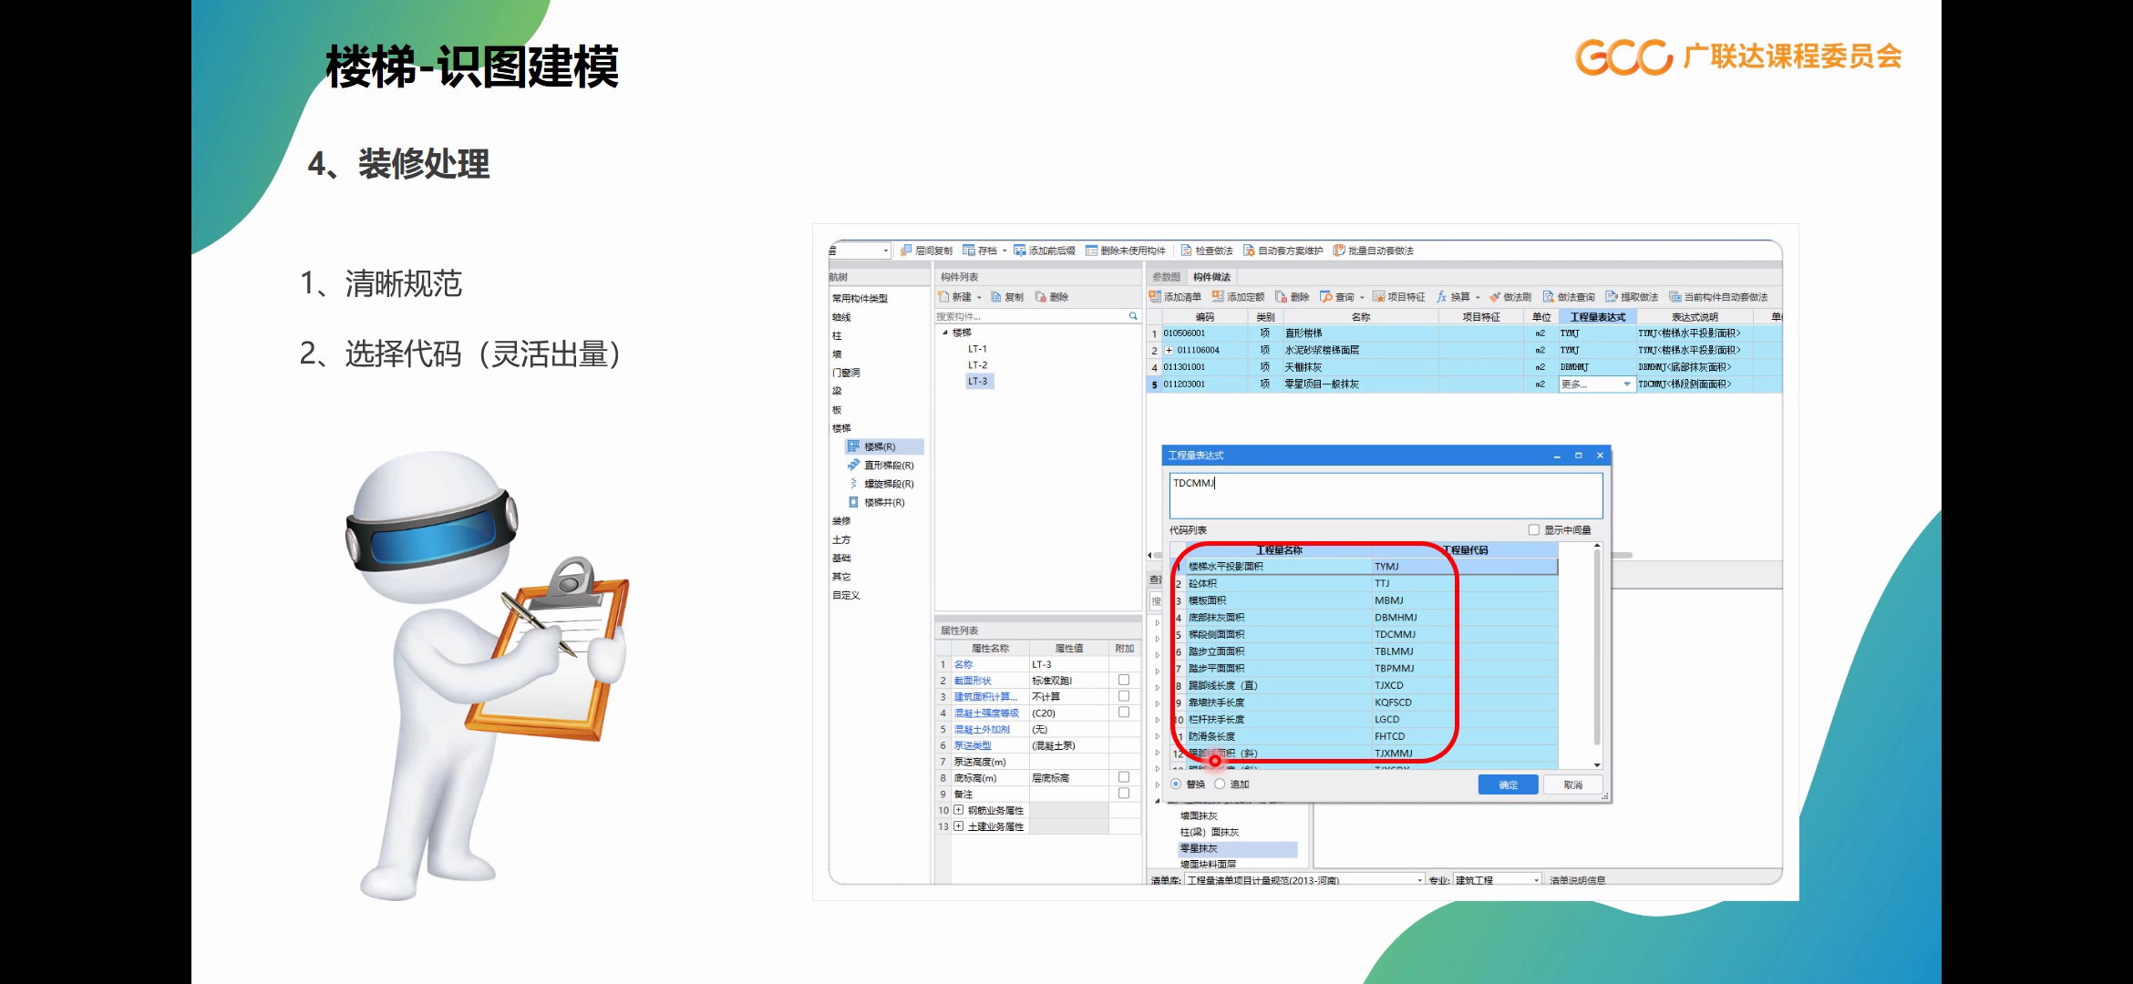The width and height of the screenshot is (2133, 984).
Task: Click the 确定 button in dialog
Action: [x=1509, y=785]
